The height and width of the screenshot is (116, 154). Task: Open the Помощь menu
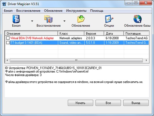(97, 11)
